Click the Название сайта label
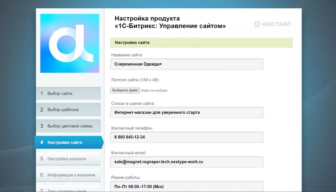Viewport: 336px width, 192px height. (x=127, y=55)
